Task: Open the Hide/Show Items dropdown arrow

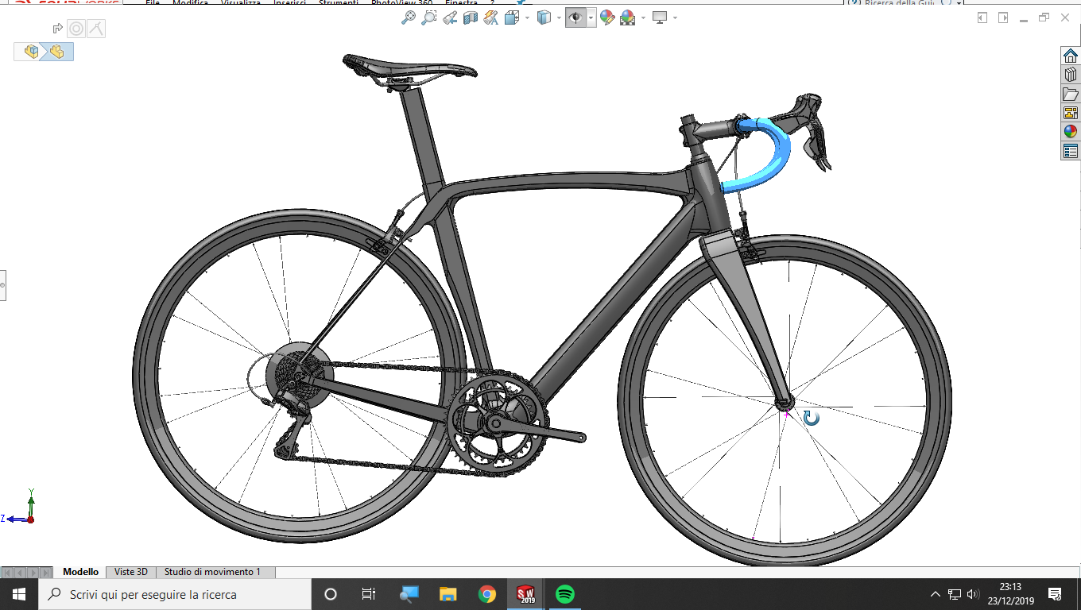Action: coord(591,18)
